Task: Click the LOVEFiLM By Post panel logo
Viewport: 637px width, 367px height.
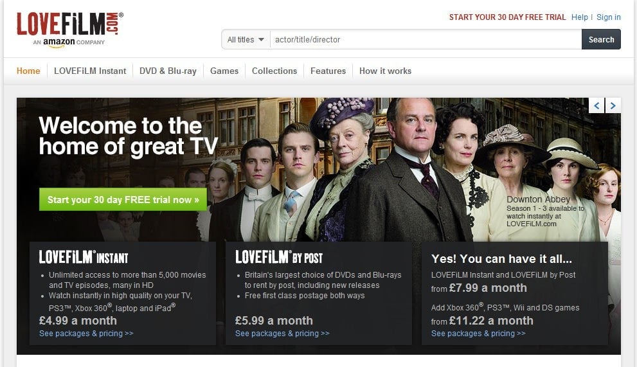Action: point(279,258)
